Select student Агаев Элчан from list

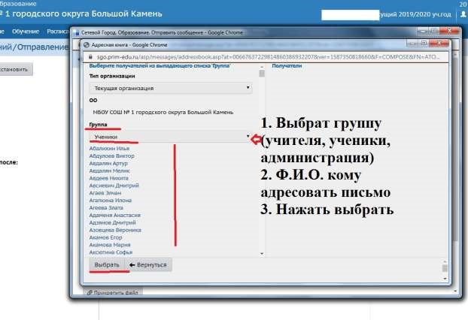pos(105,193)
